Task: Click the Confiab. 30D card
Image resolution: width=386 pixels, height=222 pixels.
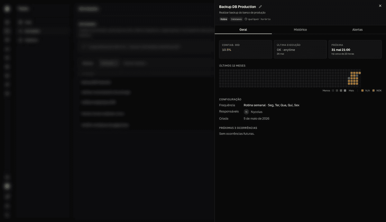Action: coord(245,49)
